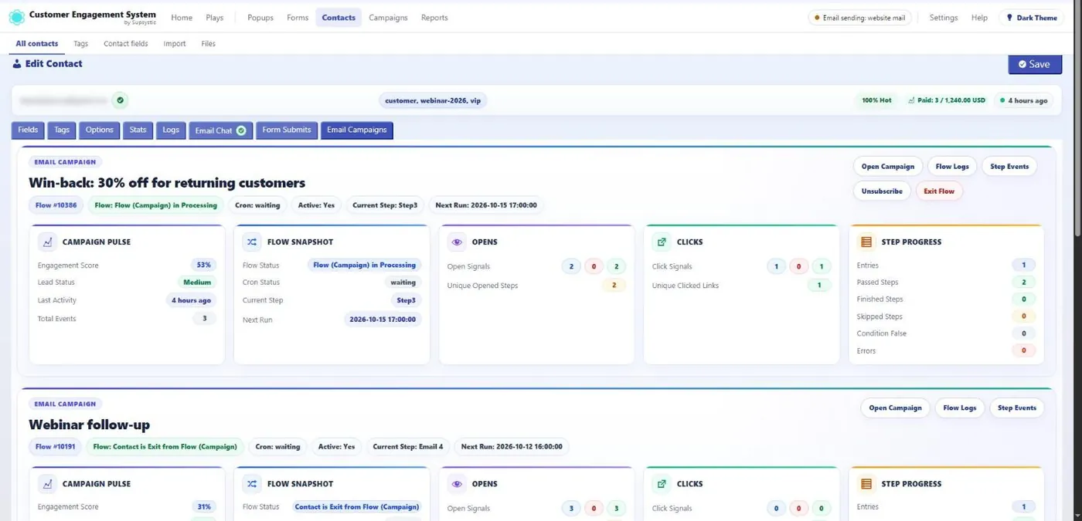
Task: Open Help link
Action: coord(979,18)
